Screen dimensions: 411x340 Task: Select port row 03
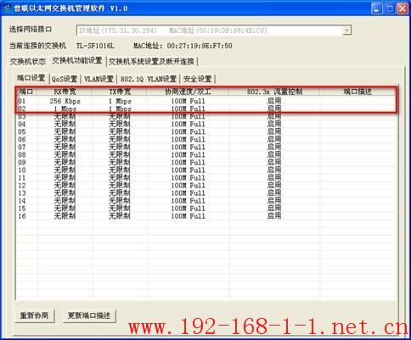[x=206, y=116]
